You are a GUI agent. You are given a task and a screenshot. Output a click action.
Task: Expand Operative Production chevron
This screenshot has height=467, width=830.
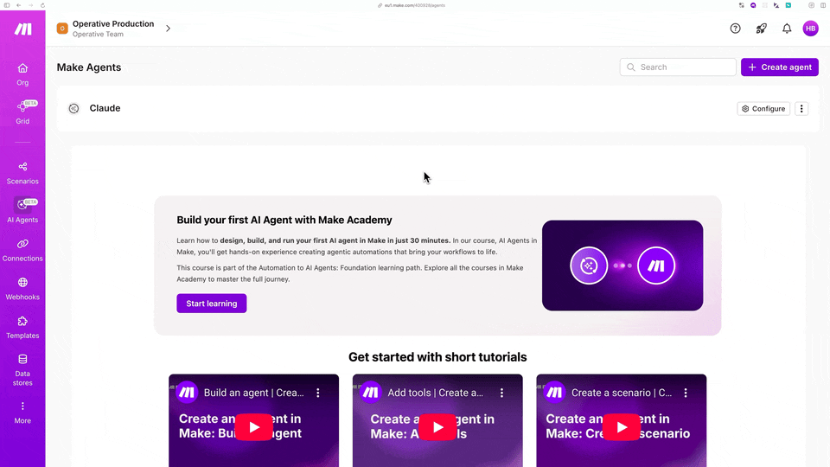[x=168, y=29]
